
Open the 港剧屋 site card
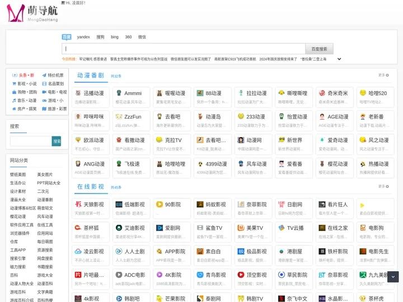294,256
